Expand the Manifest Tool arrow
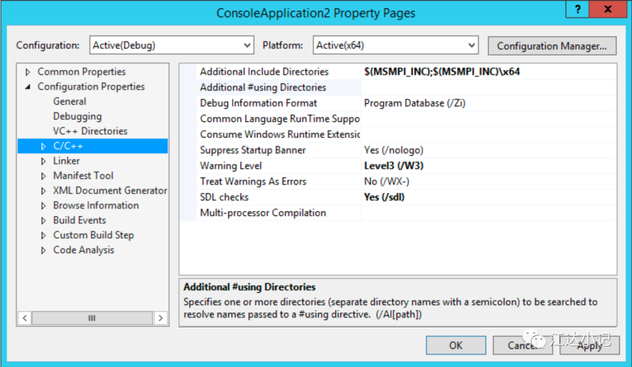Image resolution: width=632 pixels, height=367 pixels. (x=43, y=176)
